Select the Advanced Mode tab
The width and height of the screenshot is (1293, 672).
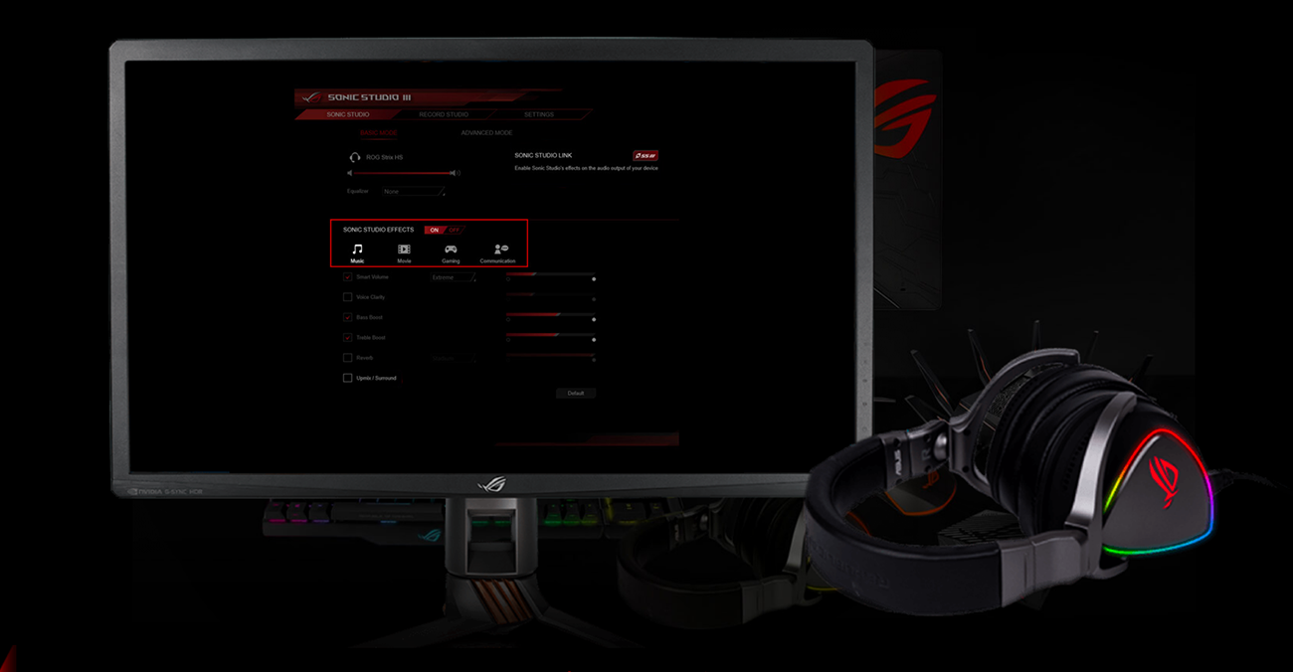point(486,132)
